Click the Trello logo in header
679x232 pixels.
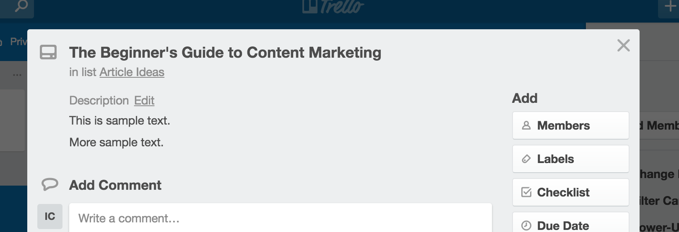pyautogui.click(x=333, y=7)
